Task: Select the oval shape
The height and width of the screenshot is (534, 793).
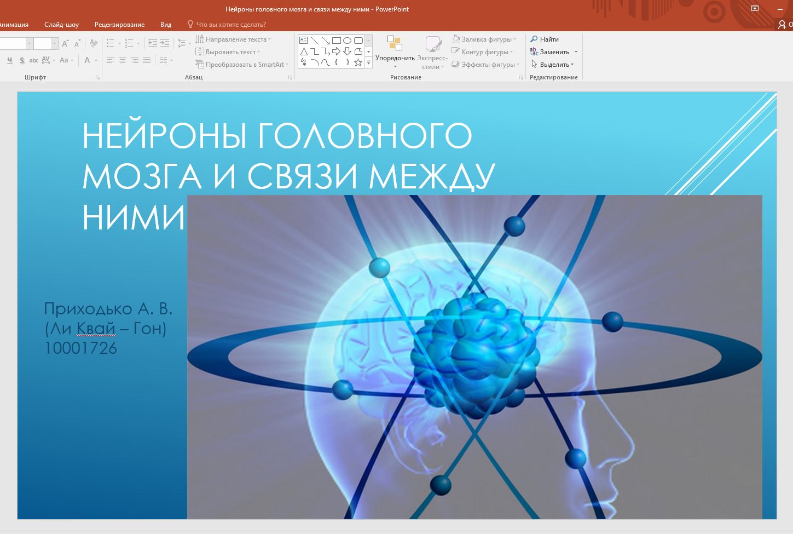Action: coord(348,41)
